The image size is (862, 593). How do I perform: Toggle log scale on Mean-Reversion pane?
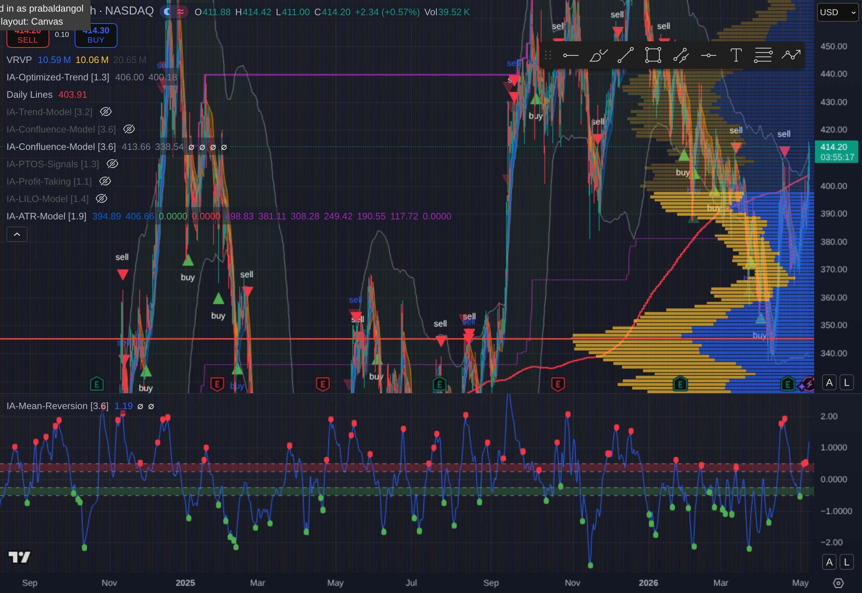pyautogui.click(x=846, y=562)
